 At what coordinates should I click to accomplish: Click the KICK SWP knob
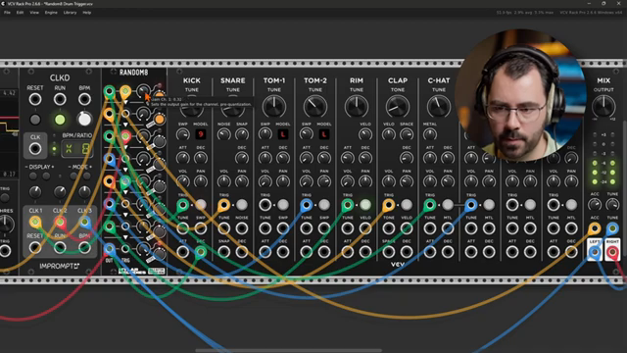(183, 134)
